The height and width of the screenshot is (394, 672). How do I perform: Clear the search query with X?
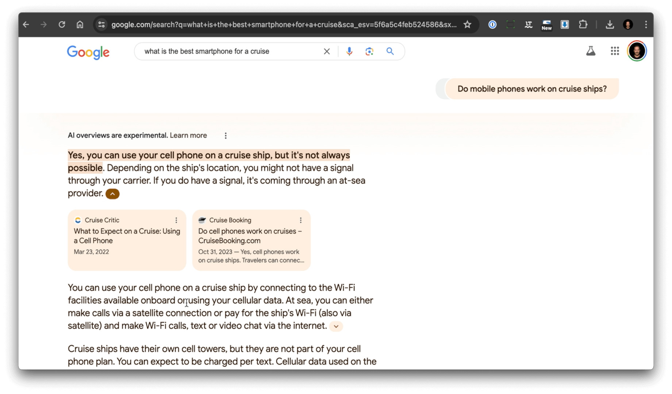tap(327, 51)
